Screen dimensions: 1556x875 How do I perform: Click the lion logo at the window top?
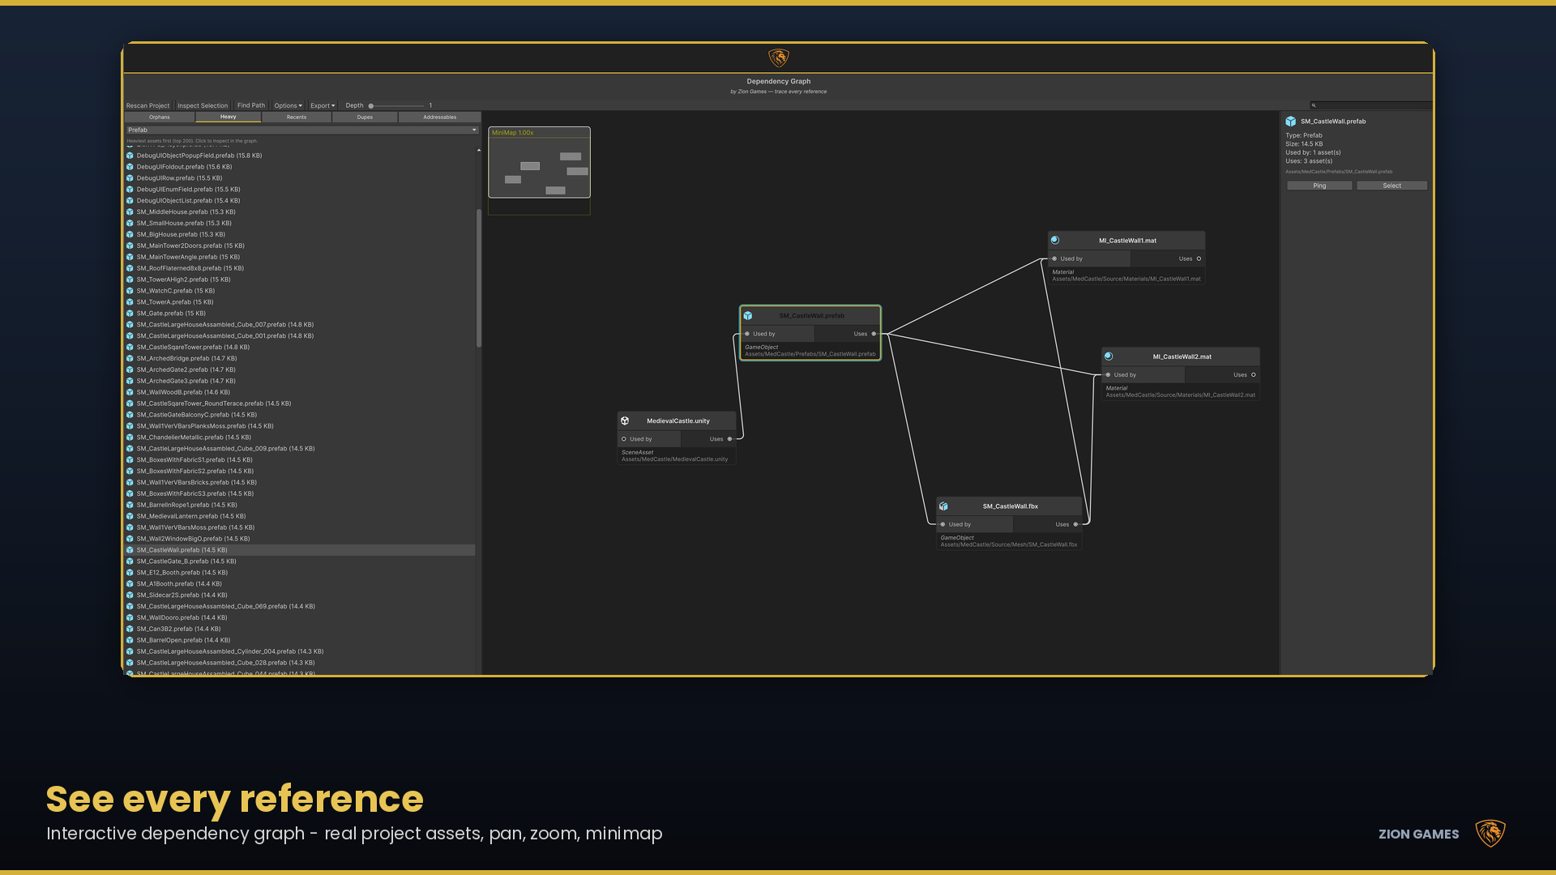click(779, 58)
